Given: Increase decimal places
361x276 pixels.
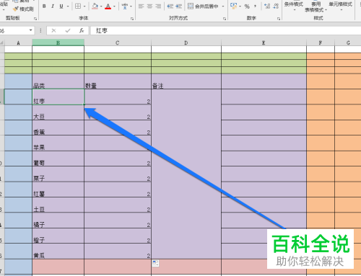Looking at the screenshot, I should click(x=267, y=6).
